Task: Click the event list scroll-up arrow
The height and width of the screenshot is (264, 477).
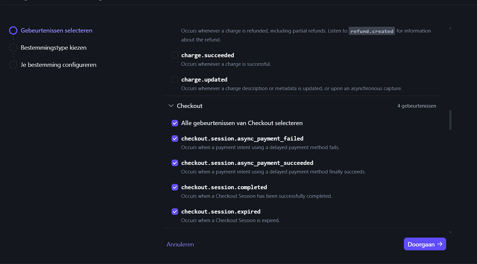Action: click(x=450, y=28)
